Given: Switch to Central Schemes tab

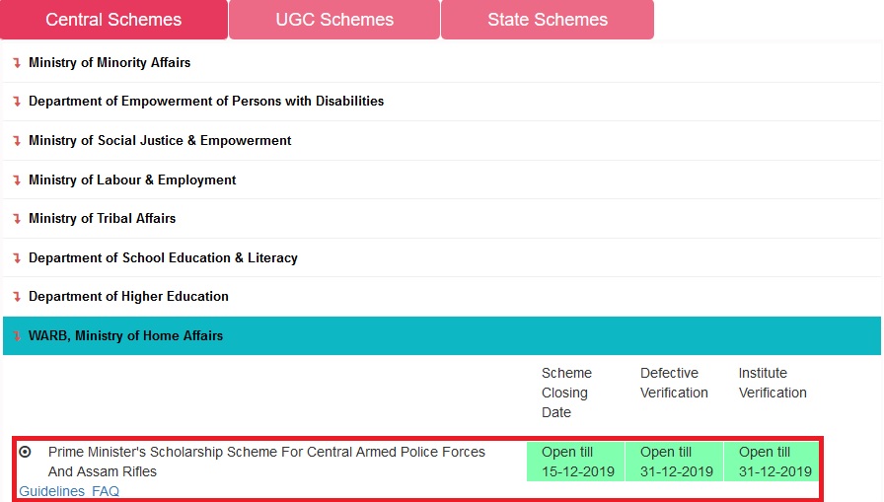Looking at the screenshot, I should point(113,20).
